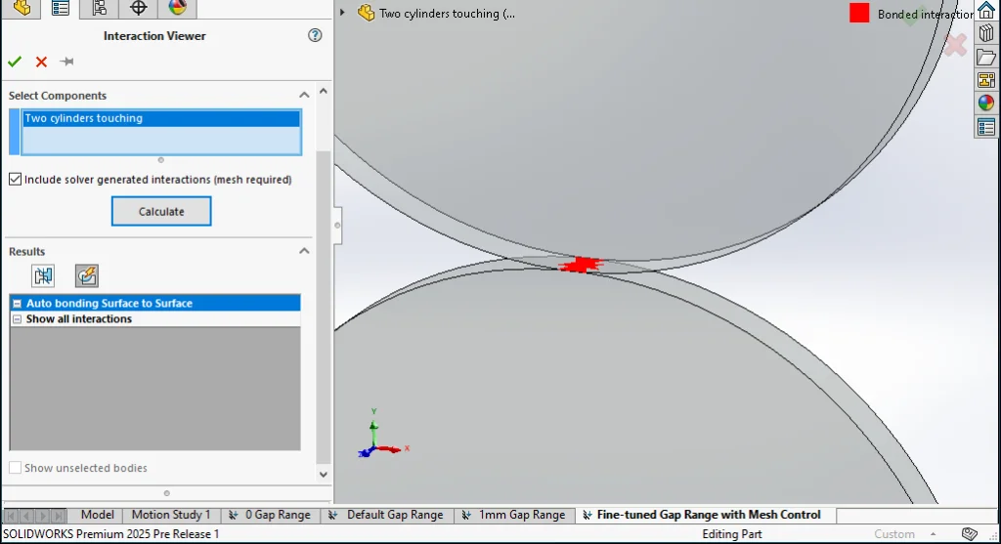Go to next tab with scroll arrow
Image resolution: width=1001 pixels, height=544 pixels.
(x=42, y=516)
